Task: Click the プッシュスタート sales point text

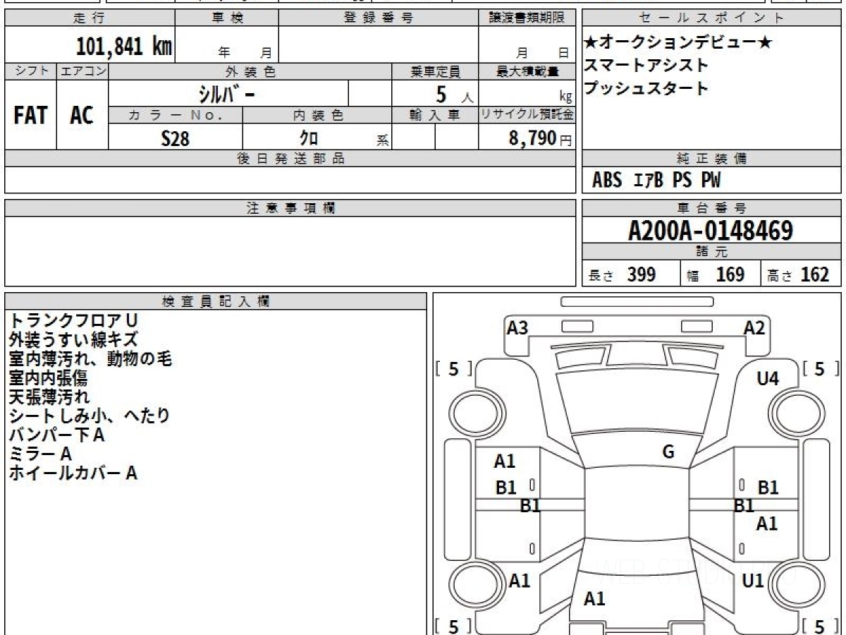Action: coord(646,88)
